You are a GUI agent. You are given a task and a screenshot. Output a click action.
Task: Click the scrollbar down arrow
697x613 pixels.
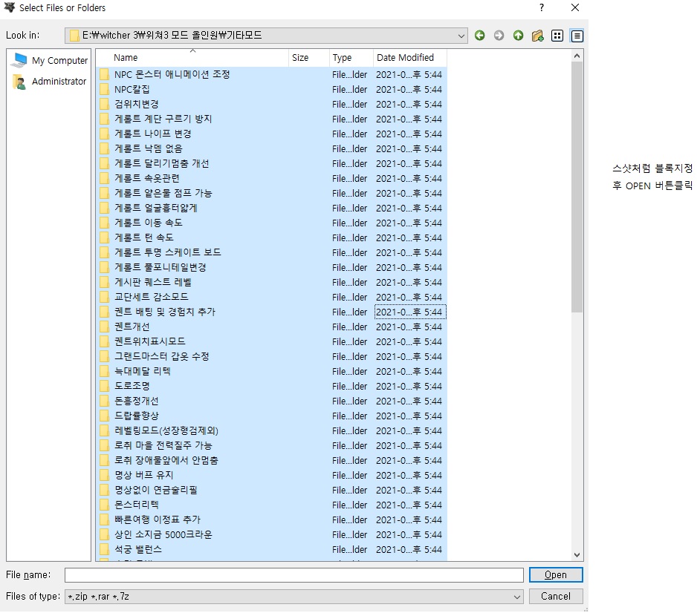577,555
